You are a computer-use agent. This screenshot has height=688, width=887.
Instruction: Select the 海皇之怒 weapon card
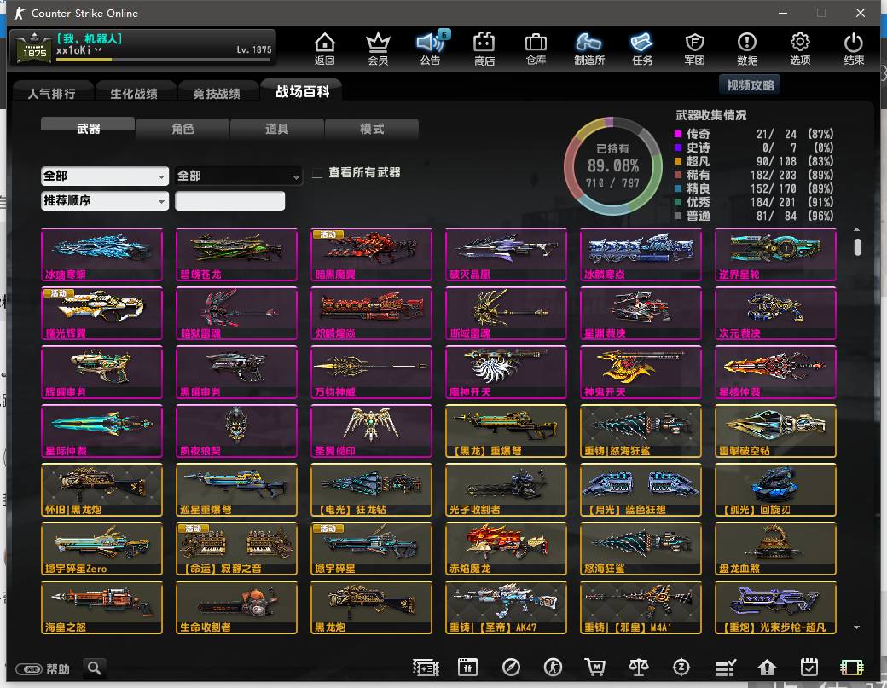coord(101,607)
